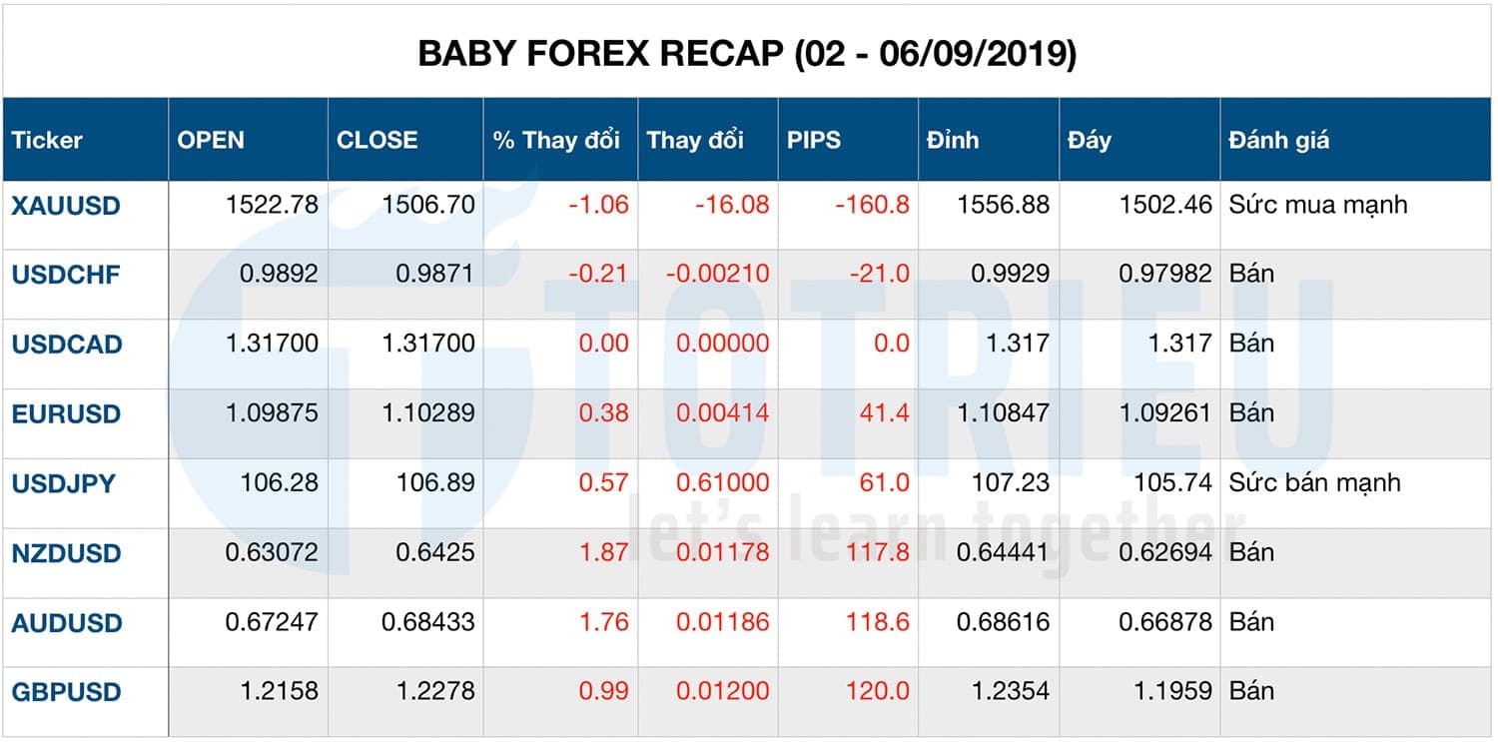This screenshot has width=1498, height=742.
Task: Click the Đánh giá column header
Action: (x=1280, y=140)
